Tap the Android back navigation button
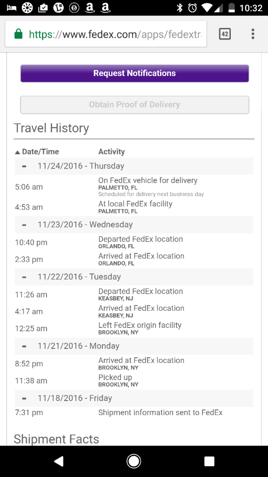 click(58, 461)
